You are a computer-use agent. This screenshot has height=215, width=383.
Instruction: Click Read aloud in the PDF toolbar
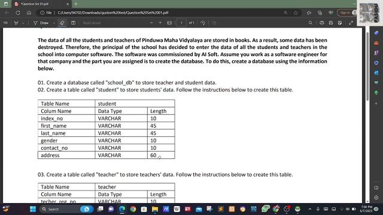tap(92, 23)
